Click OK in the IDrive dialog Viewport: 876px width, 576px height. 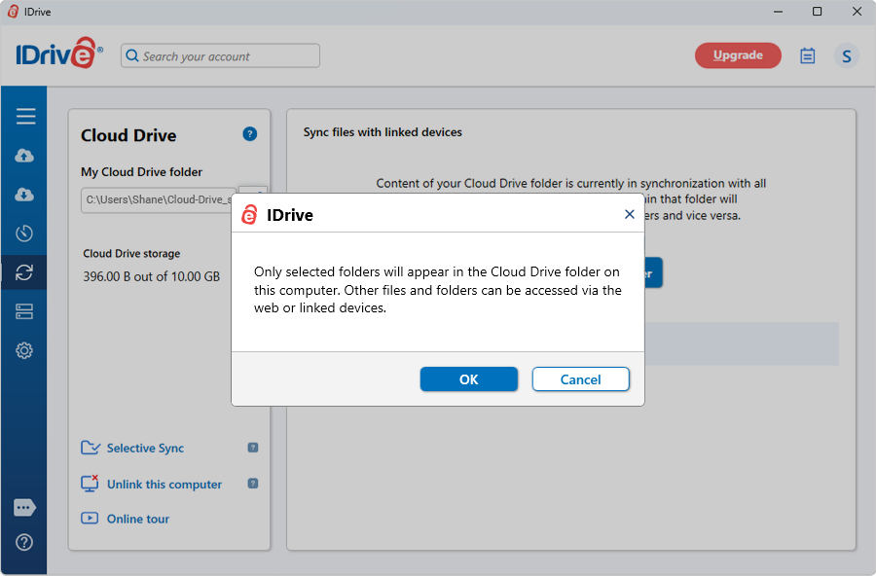tap(469, 379)
